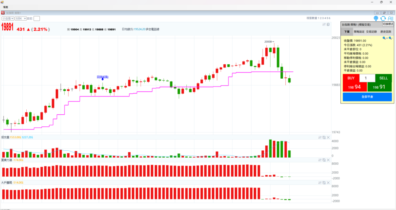Switch to the 歷史回測 tab
The height and width of the screenshot is (210, 396).
click(x=386, y=32)
